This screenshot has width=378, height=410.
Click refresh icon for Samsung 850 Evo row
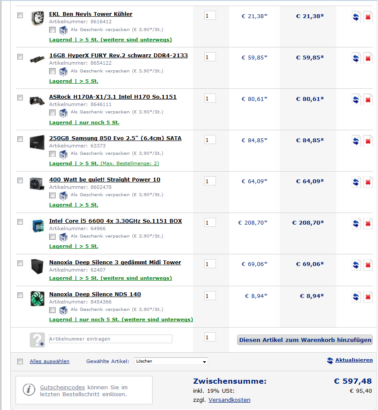pyautogui.click(x=356, y=141)
